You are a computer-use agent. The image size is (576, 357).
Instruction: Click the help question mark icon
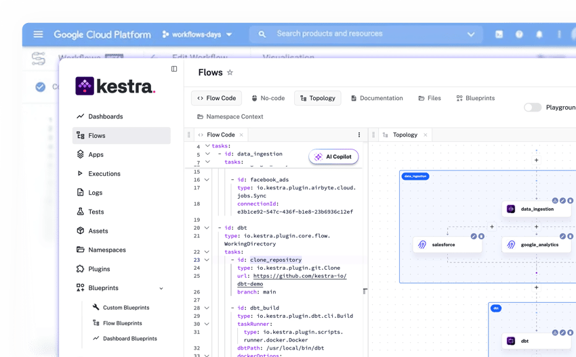519,34
